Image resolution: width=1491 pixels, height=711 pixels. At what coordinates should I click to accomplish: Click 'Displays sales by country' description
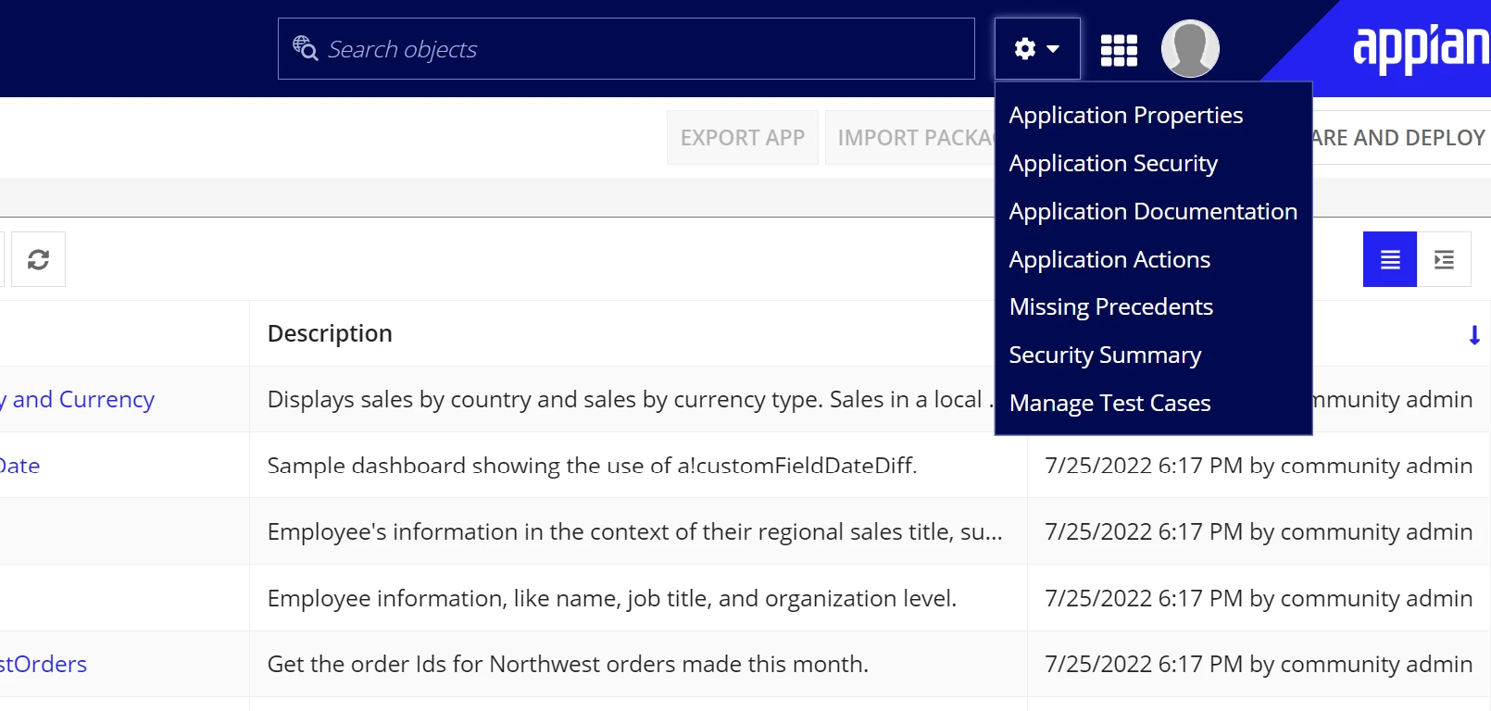click(x=630, y=399)
